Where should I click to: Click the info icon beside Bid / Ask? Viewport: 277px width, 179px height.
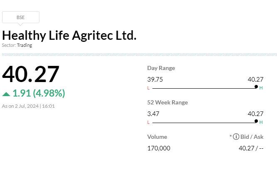[x=236, y=137]
